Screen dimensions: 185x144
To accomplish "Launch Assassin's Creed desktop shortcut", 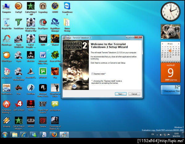I will [31, 73].
